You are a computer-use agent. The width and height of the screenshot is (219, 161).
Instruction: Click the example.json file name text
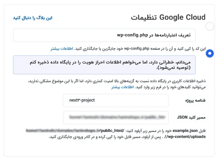[x=185, y=131]
